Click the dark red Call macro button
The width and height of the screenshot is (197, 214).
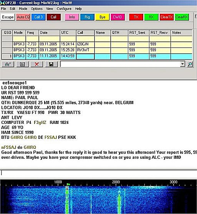pyautogui.click(x=53, y=17)
